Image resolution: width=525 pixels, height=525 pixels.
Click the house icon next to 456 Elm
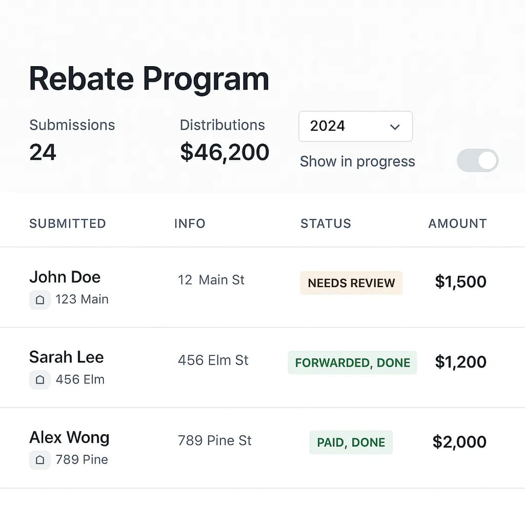[40, 380]
